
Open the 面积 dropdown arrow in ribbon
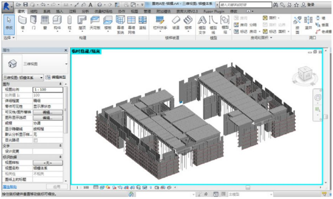[279, 18]
